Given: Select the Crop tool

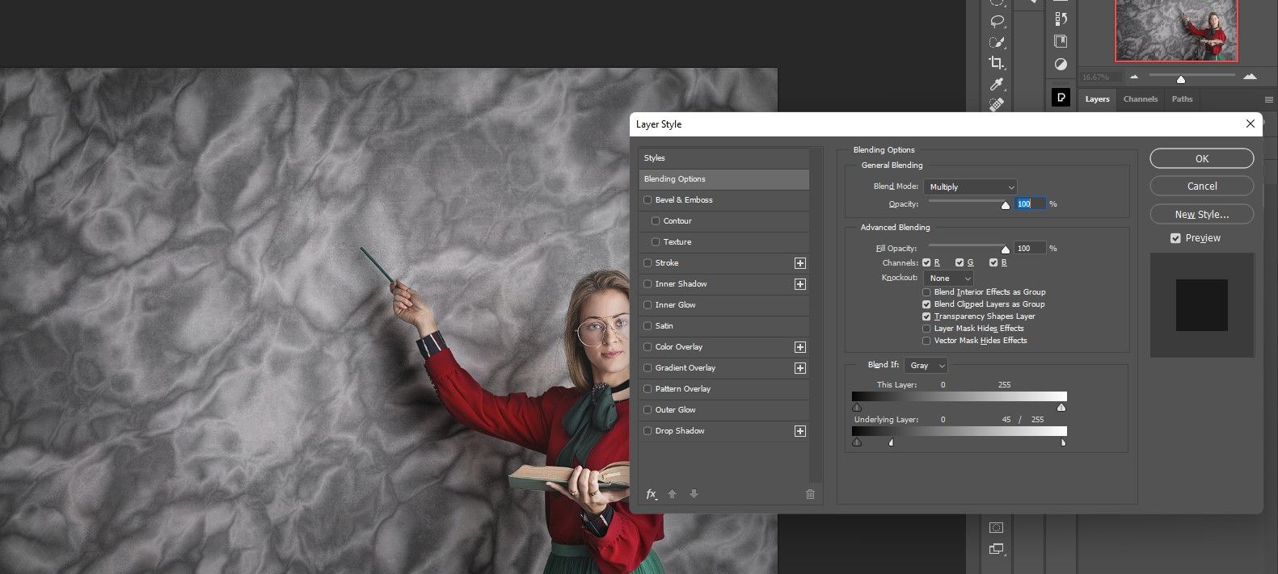Looking at the screenshot, I should point(997,63).
